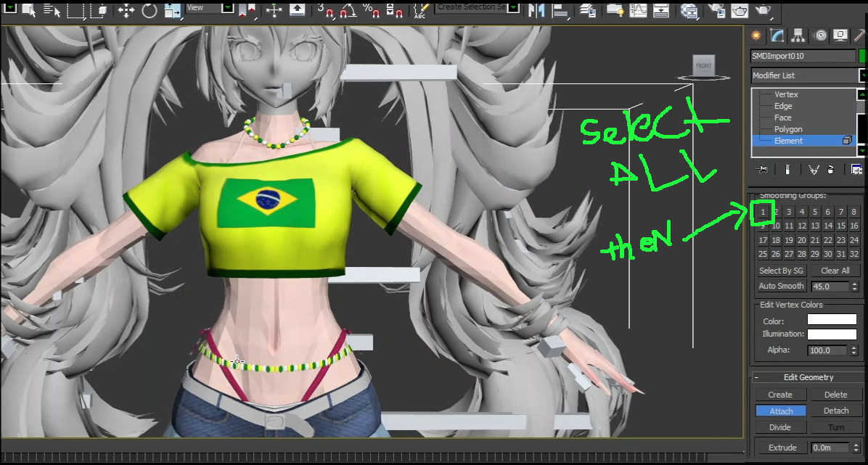The height and width of the screenshot is (465, 868).
Task: Open Configure Modifier Sets icon
Action: pos(857,170)
